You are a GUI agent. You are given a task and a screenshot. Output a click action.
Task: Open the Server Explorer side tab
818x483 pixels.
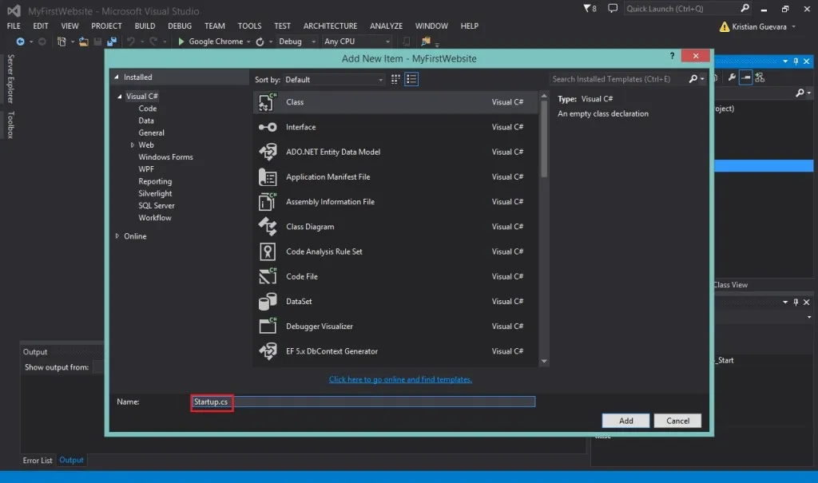tap(10, 79)
